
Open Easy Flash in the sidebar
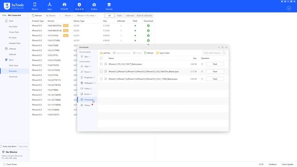click(13, 26)
